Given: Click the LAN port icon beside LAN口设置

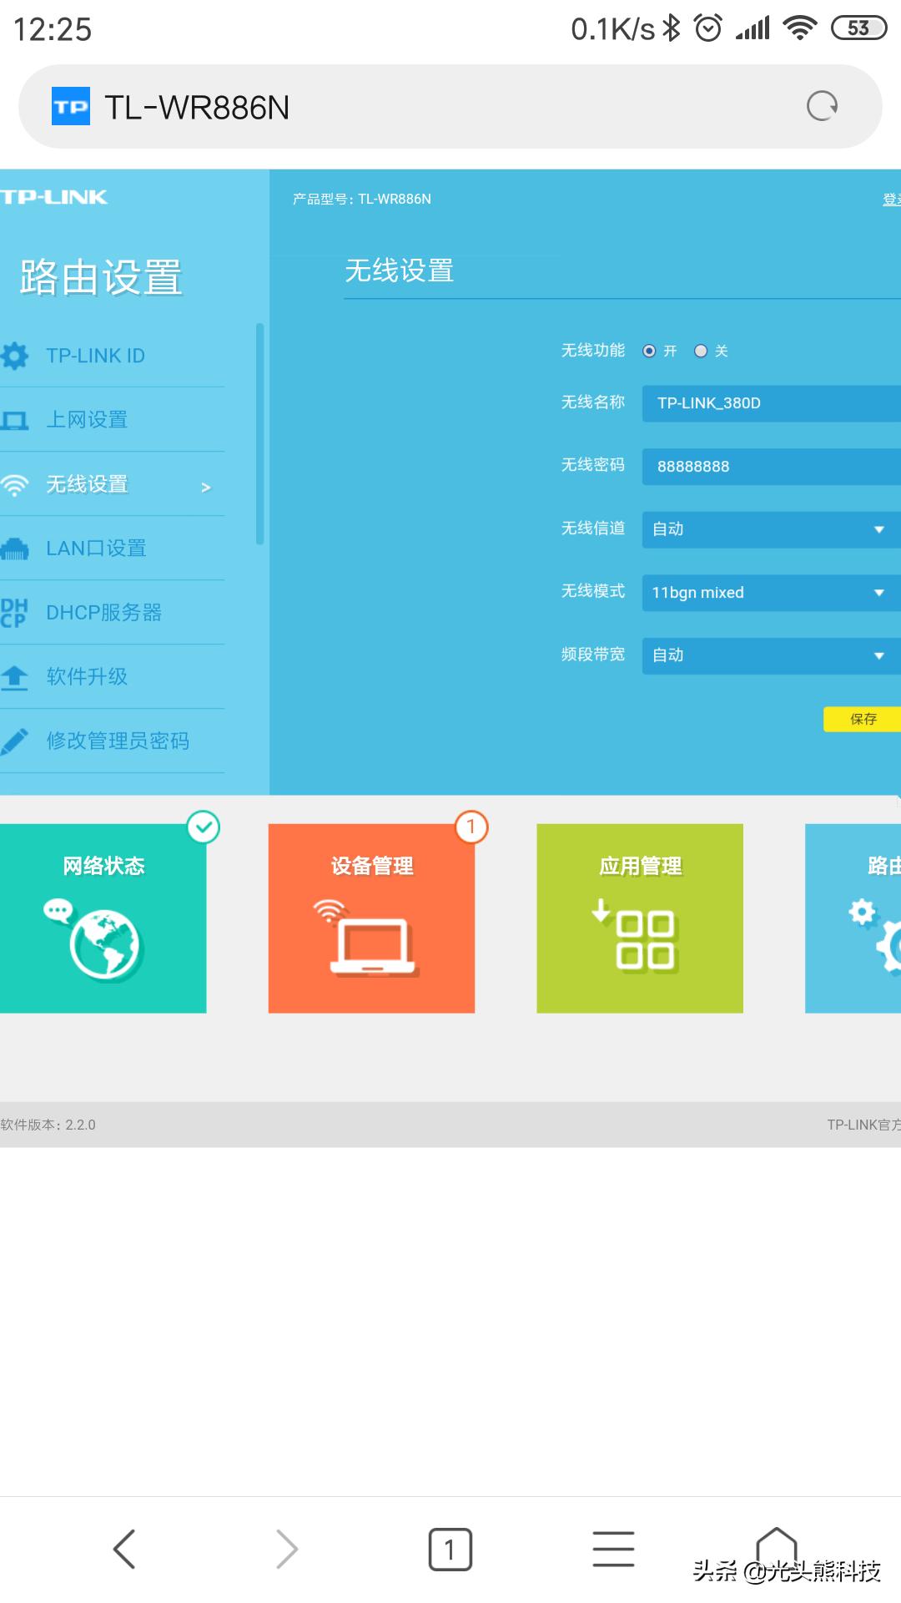Looking at the screenshot, I should point(14,549).
